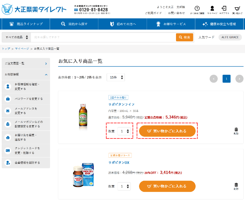
Task: Add リポビタンライフ to shopping cart
Action: click(x=167, y=131)
